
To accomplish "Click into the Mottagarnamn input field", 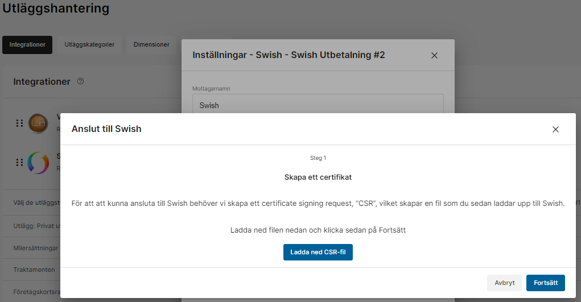I will (318, 105).
